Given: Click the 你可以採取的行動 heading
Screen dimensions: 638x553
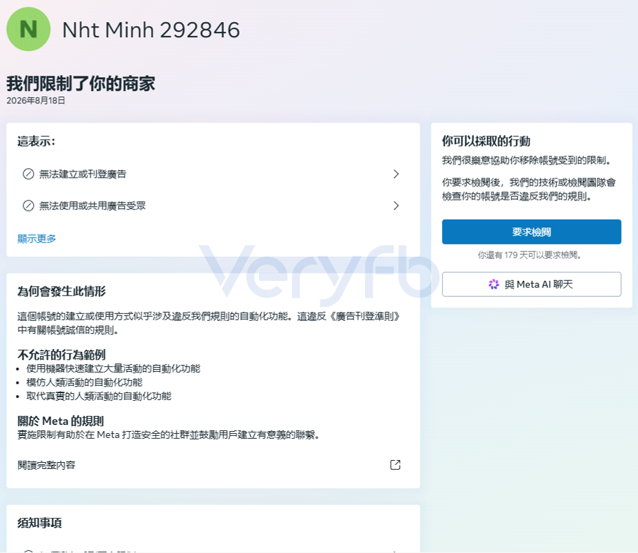Looking at the screenshot, I should pos(486,141).
